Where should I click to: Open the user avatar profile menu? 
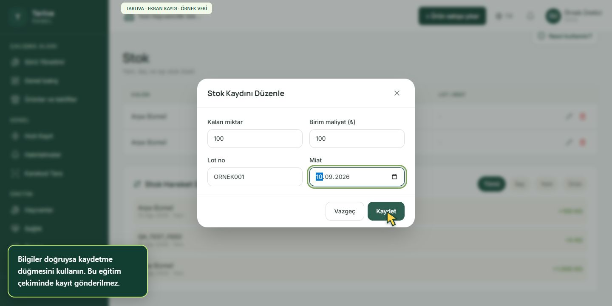(553, 16)
